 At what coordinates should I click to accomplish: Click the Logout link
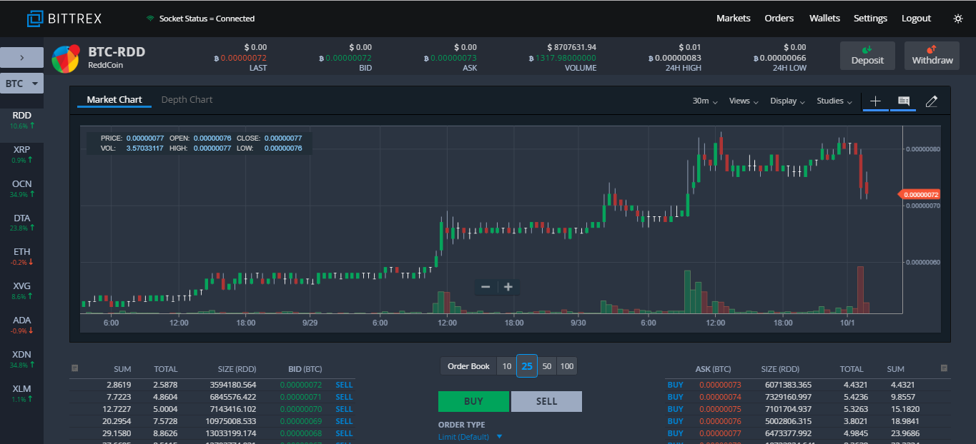pos(916,19)
